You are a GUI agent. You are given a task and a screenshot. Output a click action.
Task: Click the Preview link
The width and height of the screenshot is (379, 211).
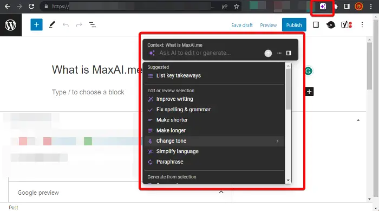point(269,25)
